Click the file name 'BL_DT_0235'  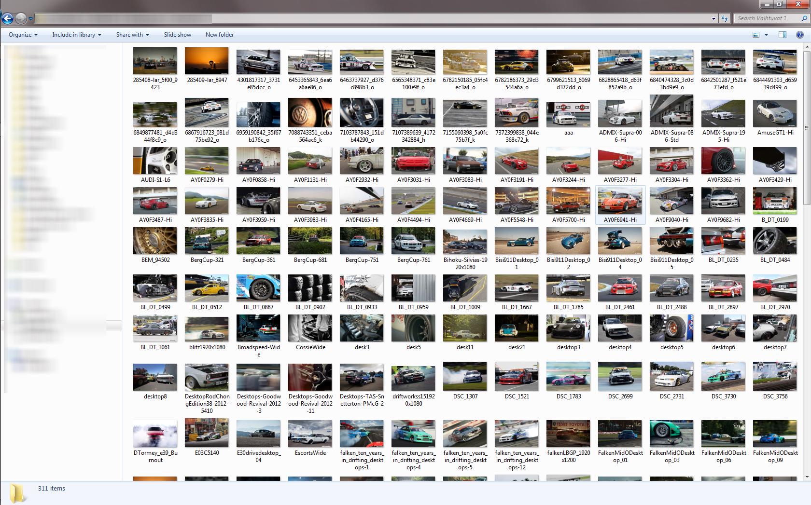[723, 260]
